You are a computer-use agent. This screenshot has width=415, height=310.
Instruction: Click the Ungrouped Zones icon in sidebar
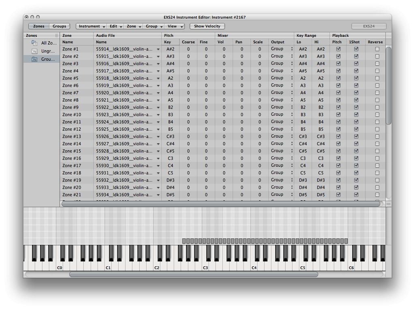coord(34,51)
